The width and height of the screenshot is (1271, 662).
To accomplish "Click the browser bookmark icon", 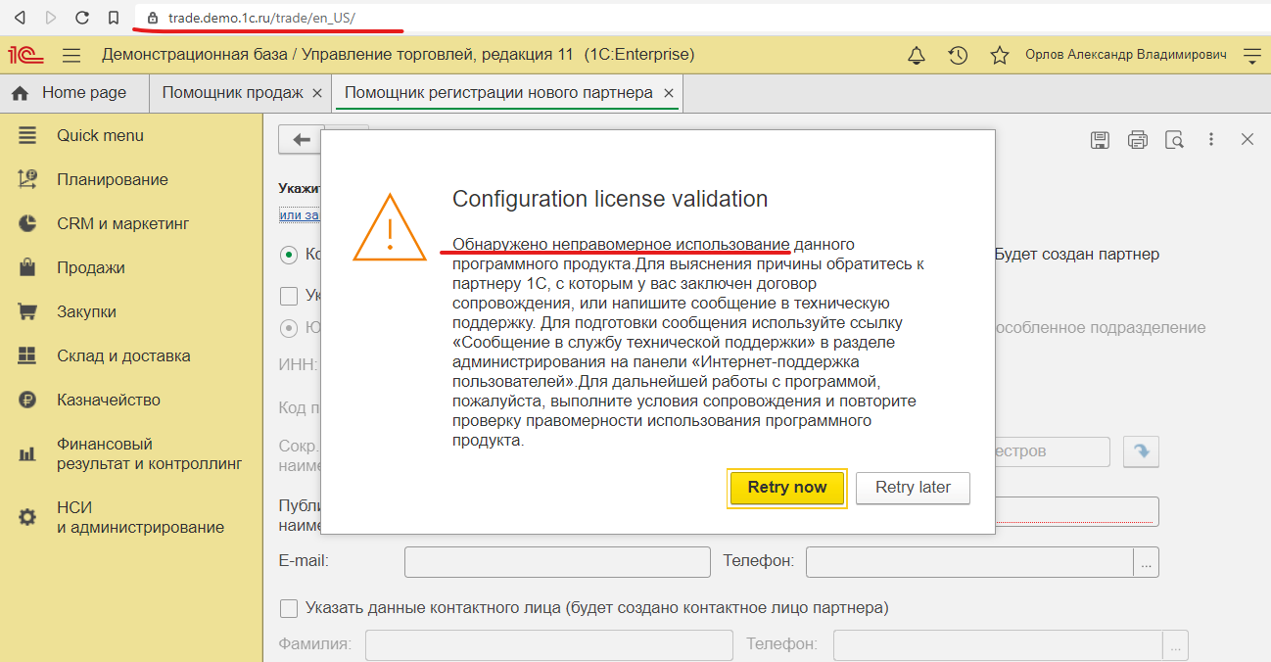I will point(114,18).
